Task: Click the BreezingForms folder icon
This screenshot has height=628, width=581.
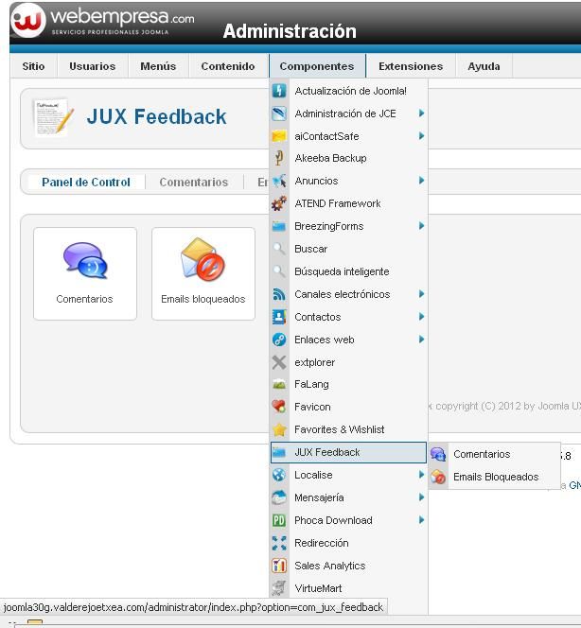Action: point(279,226)
